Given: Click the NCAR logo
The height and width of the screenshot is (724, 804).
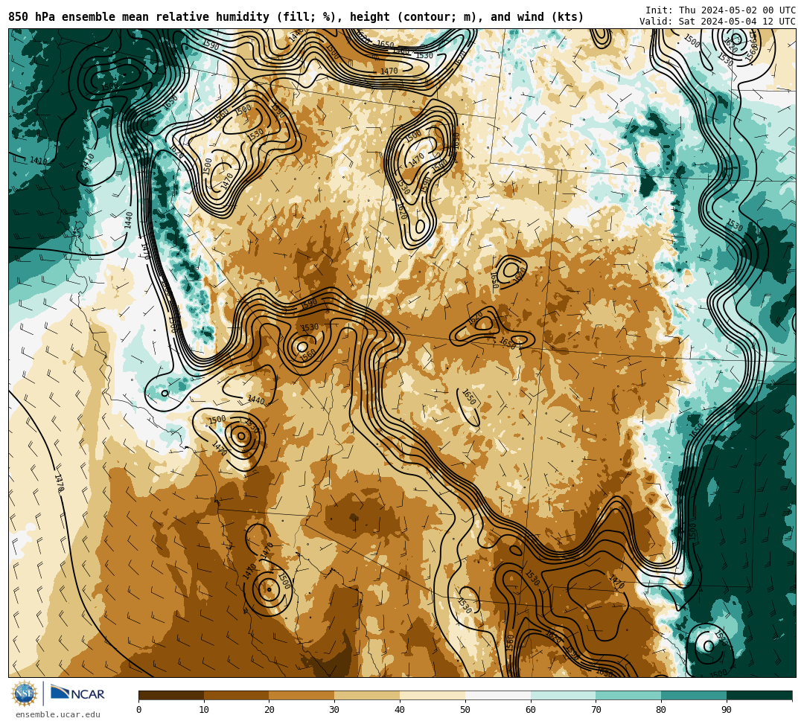Looking at the screenshot, I should (77, 693).
